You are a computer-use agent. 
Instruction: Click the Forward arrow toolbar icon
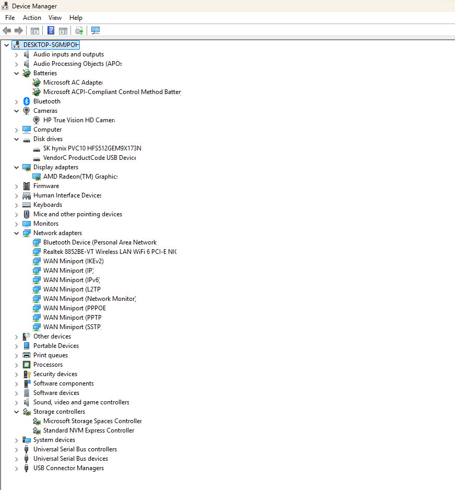tap(19, 31)
